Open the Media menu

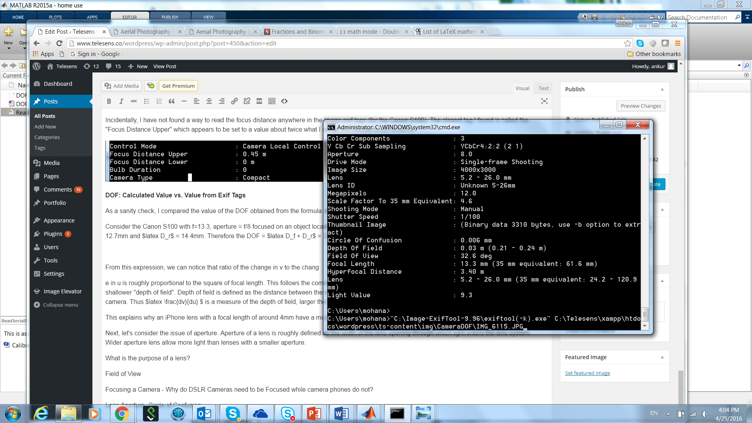[52, 163]
